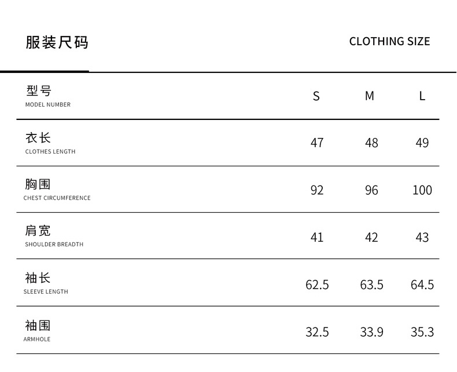Click the 型号 MODEL NUMBER label
The image size is (457, 372).
(48, 96)
